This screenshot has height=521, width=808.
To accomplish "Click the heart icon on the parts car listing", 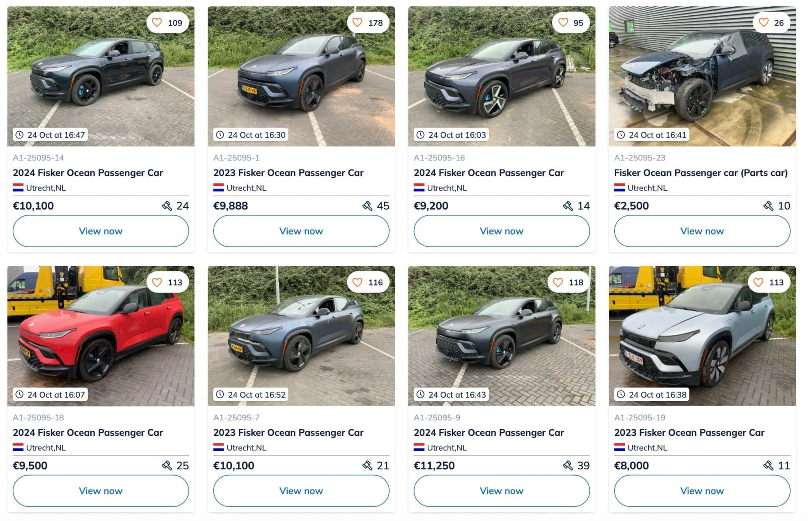I will (763, 22).
